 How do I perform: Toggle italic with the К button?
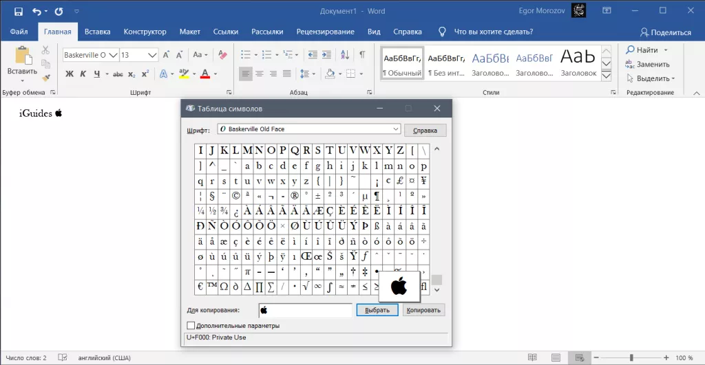[x=83, y=74]
